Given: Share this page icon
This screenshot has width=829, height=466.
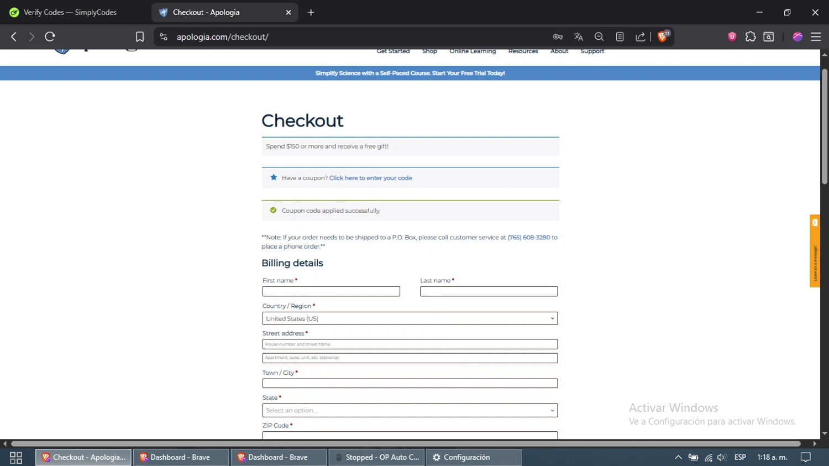Looking at the screenshot, I should click(x=641, y=37).
